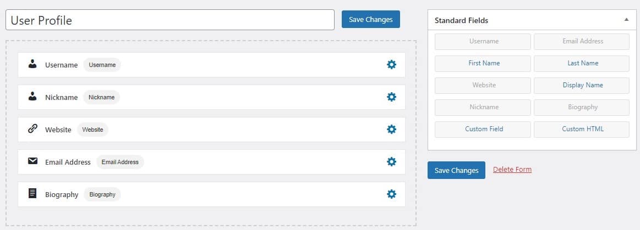Viewport: 640px width, 230px height.
Task: Add the Display Name standard field
Action: [x=582, y=85]
